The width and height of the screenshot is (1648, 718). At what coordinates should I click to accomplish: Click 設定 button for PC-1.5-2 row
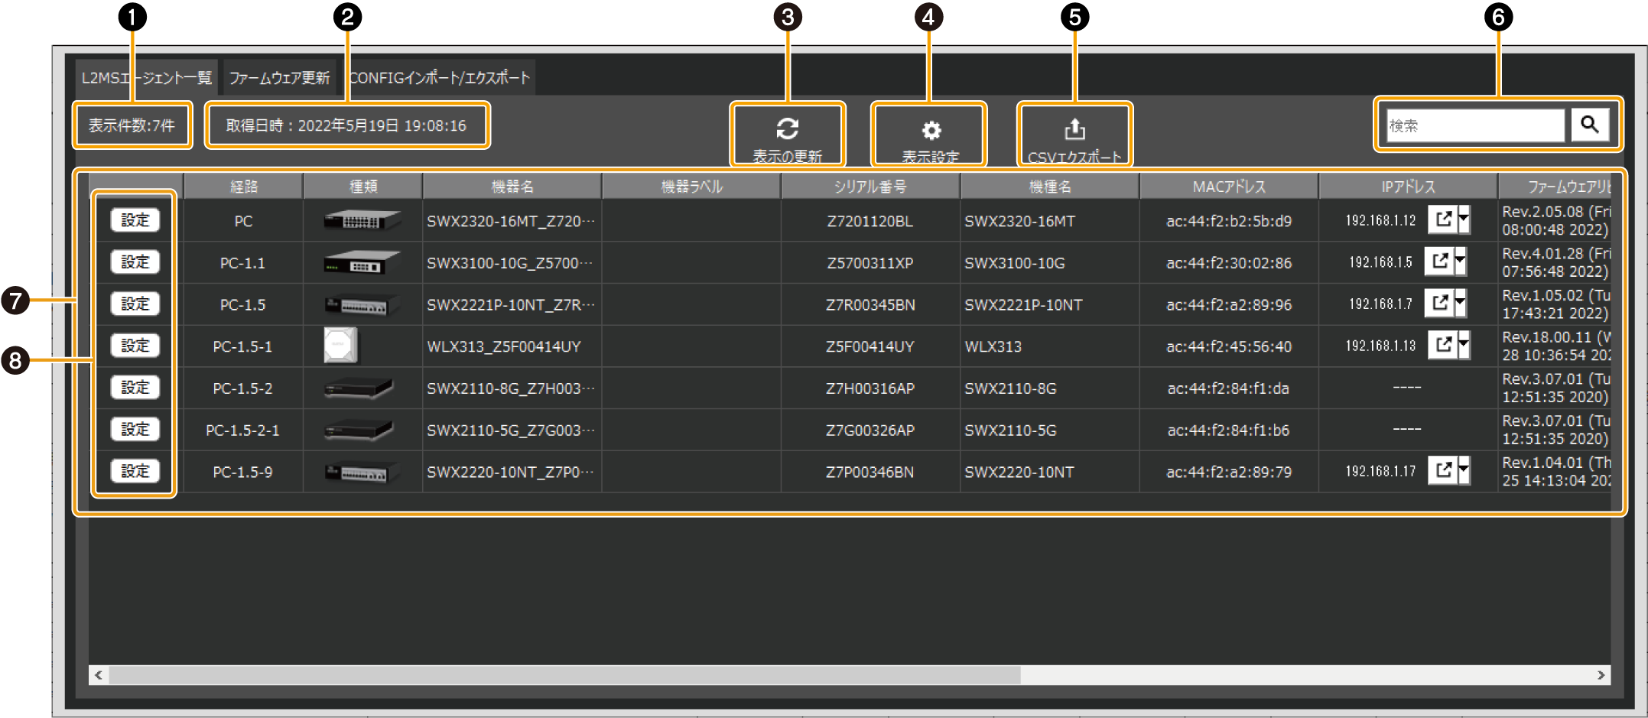pos(135,387)
